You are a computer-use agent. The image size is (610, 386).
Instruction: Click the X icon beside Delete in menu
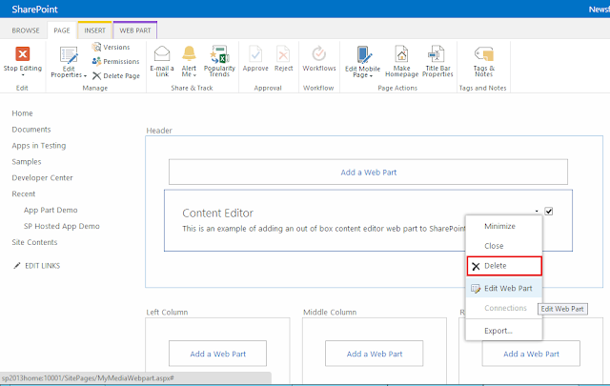point(476,266)
